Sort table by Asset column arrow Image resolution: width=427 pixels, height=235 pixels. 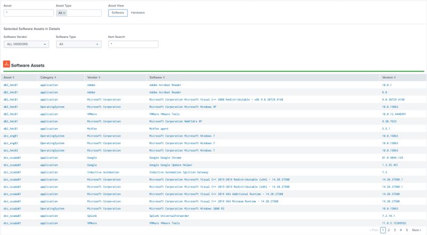[x=13, y=77]
